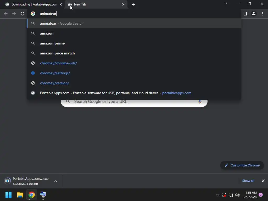Screen dimensions: 268x201
Task: Click the address bar containing animatear
Action: point(134,14)
